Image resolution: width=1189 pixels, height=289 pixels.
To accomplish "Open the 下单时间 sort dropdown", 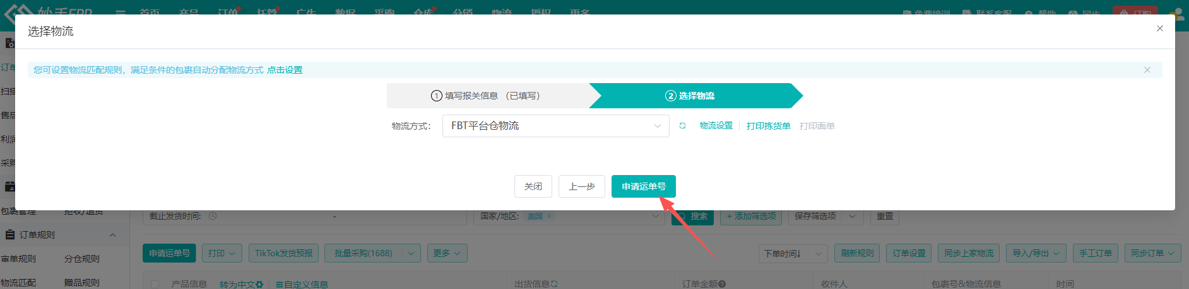I will pos(793,253).
